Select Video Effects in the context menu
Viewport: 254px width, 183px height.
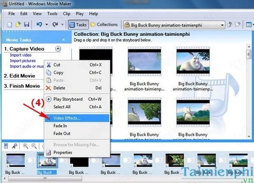[77, 118]
